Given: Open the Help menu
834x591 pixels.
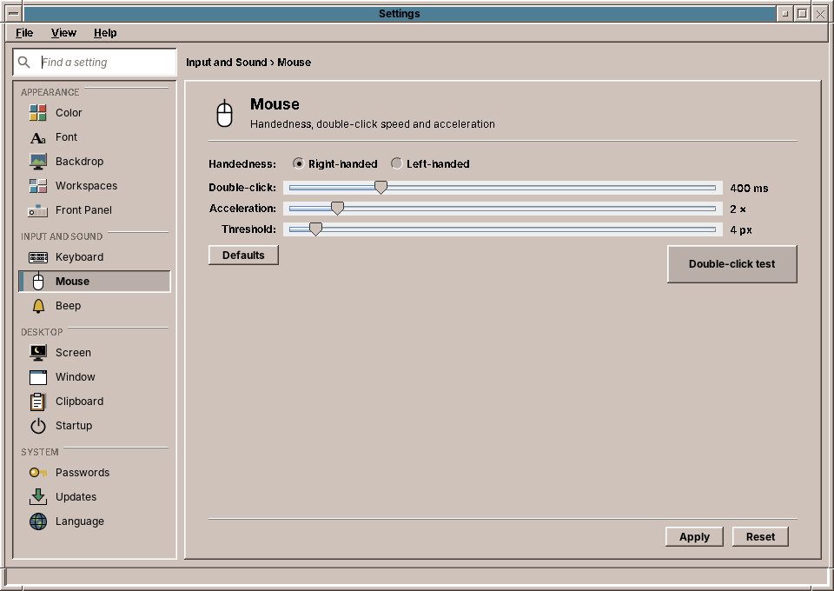Looking at the screenshot, I should [105, 33].
